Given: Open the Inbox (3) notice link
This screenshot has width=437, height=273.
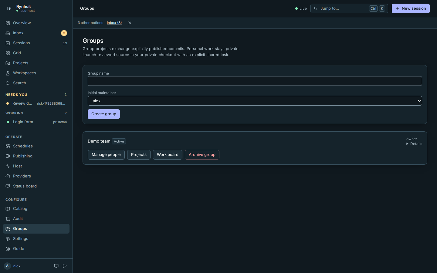Looking at the screenshot, I should tap(114, 23).
